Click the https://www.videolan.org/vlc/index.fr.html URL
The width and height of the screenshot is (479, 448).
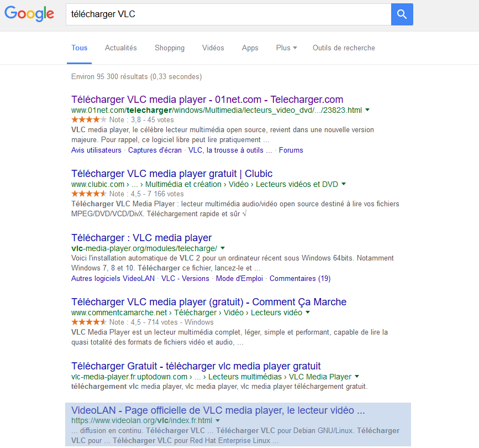[142, 421]
